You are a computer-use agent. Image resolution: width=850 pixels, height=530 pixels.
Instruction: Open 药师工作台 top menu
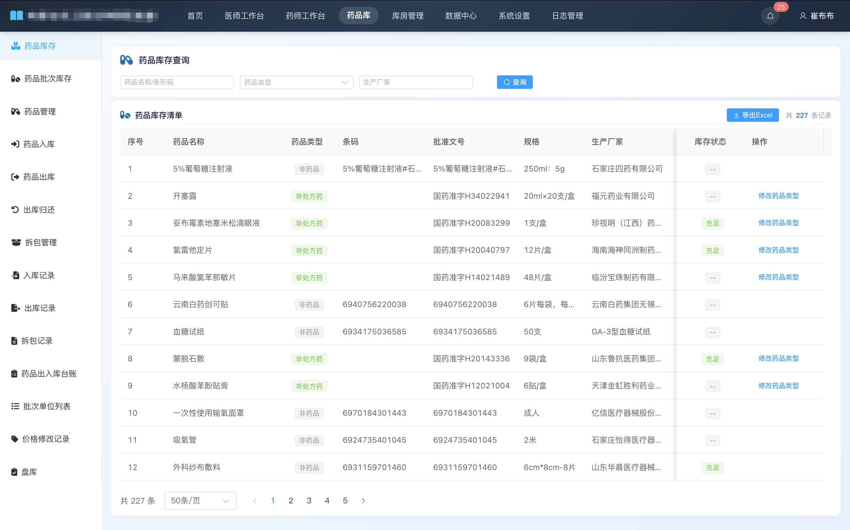[305, 16]
